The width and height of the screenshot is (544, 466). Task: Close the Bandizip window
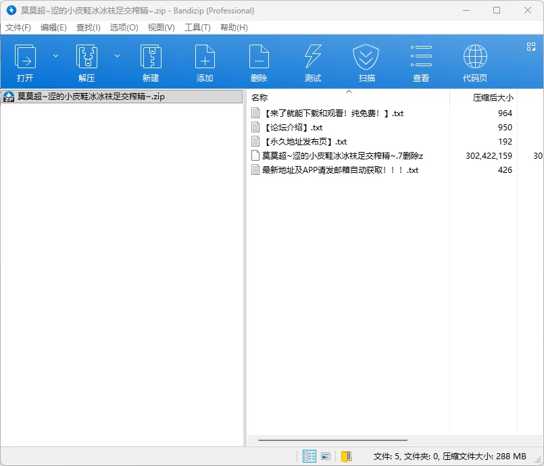tap(528, 10)
